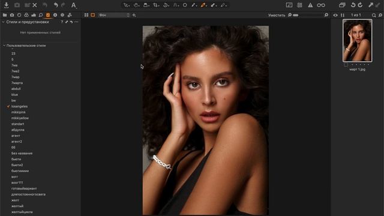Viewport: 384px width, 216px height.
Task: Click the browser search magnifier icon
Action: (374, 15)
